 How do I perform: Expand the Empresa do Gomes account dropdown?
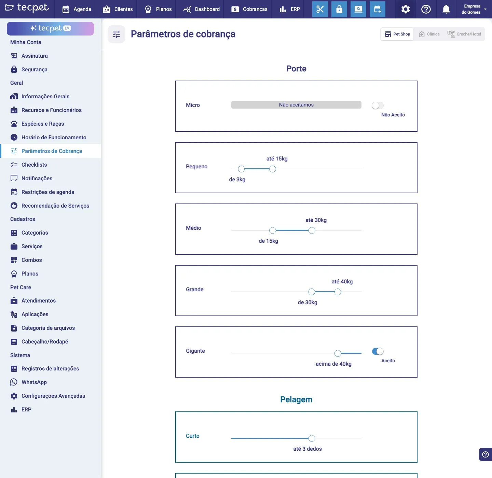(474, 9)
